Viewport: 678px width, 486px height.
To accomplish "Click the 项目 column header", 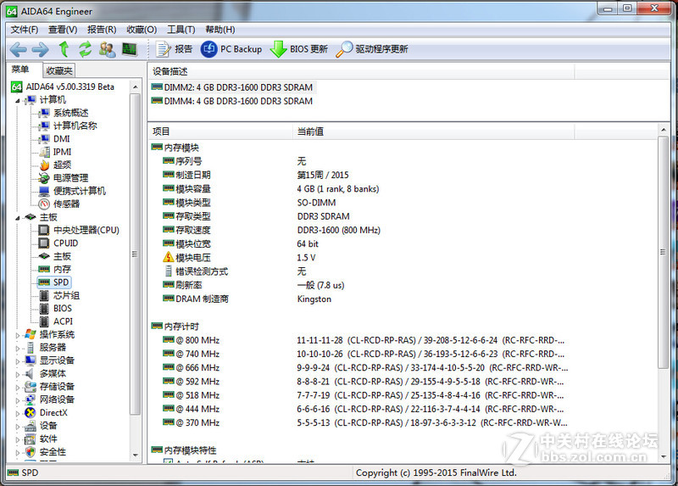I will 220,131.
